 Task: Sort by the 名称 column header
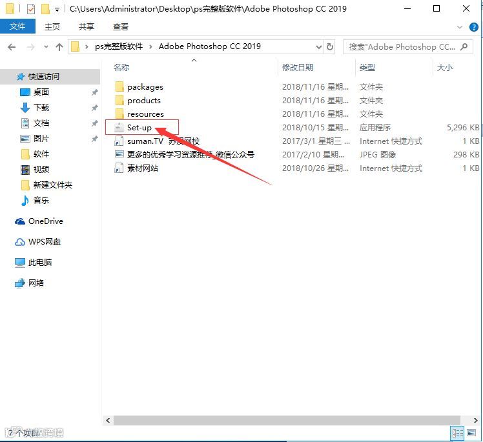point(121,67)
